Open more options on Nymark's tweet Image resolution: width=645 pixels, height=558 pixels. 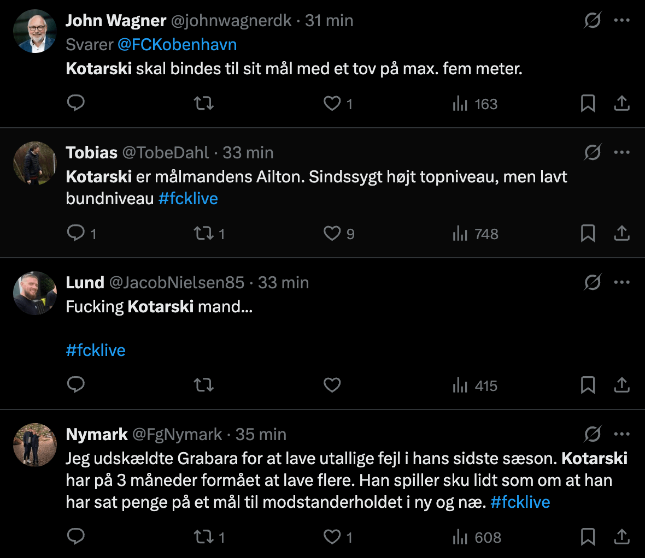(622, 435)
